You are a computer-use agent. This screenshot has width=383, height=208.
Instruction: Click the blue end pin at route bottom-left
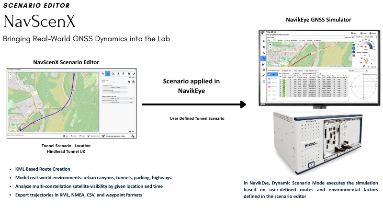point(20,129)
